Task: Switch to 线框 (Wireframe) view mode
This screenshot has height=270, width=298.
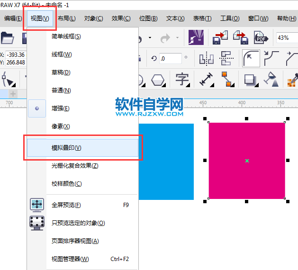Action: pyautogui.click(x=62, y=54)
